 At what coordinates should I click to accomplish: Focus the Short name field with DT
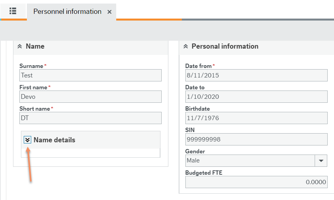click(x=90, y=118)
